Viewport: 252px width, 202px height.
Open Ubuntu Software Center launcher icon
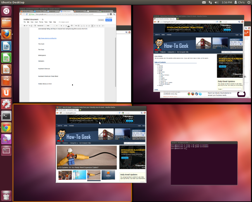[6, 81]
